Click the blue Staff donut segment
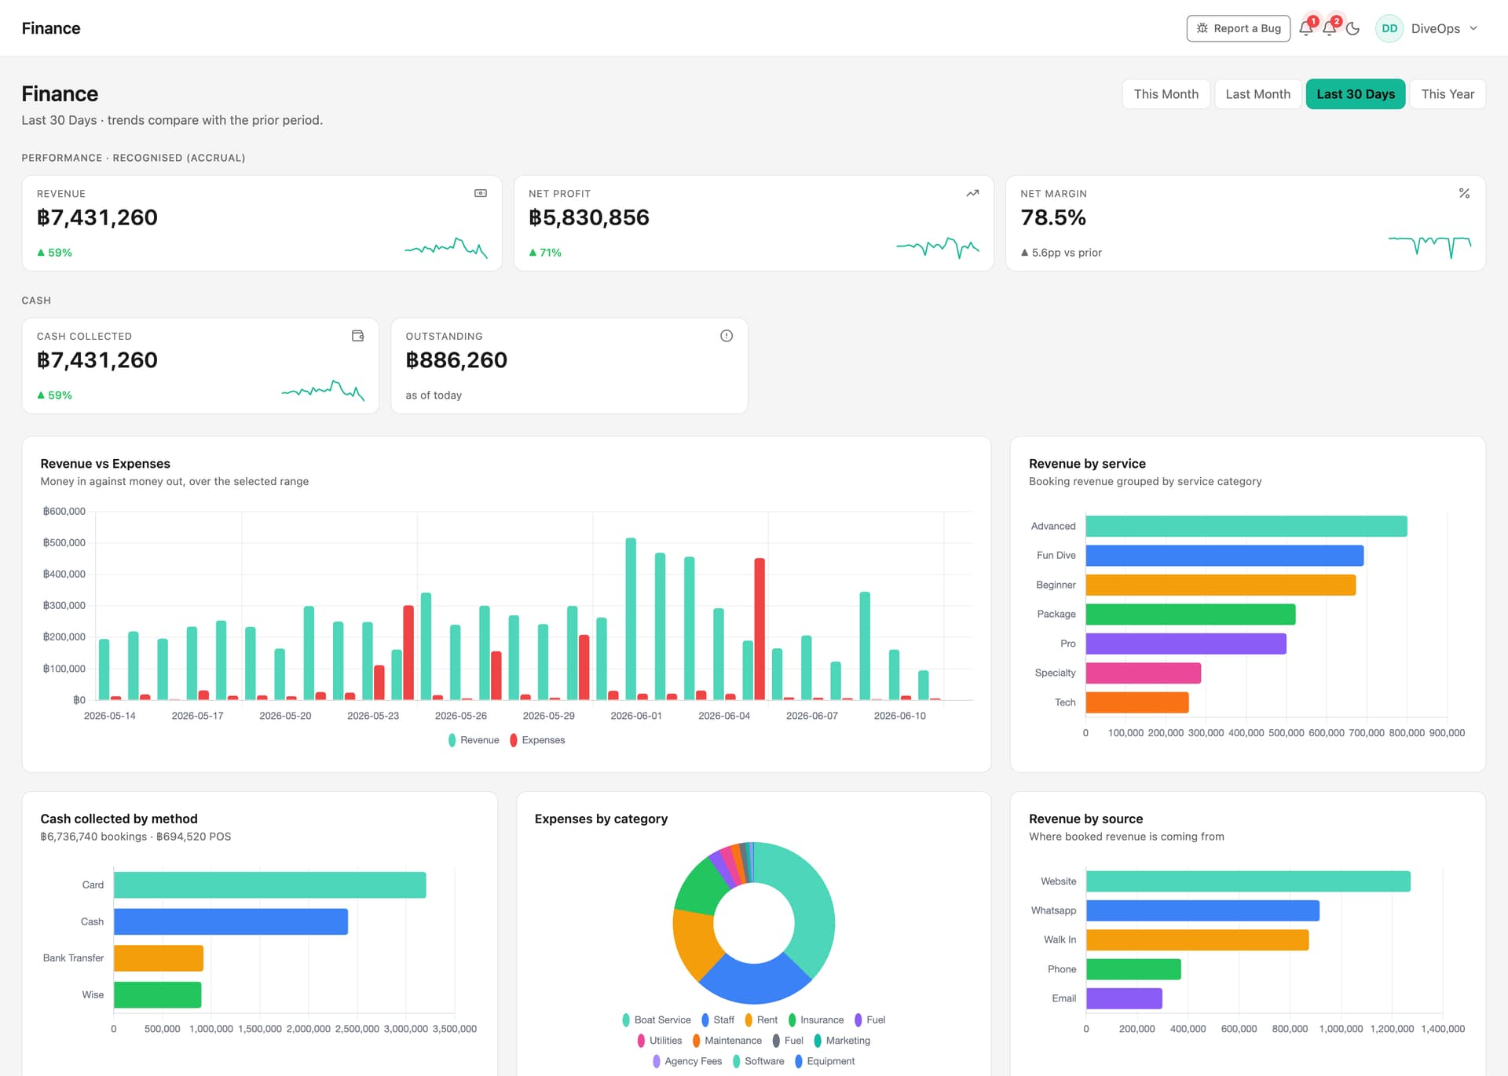 point(756,983)
